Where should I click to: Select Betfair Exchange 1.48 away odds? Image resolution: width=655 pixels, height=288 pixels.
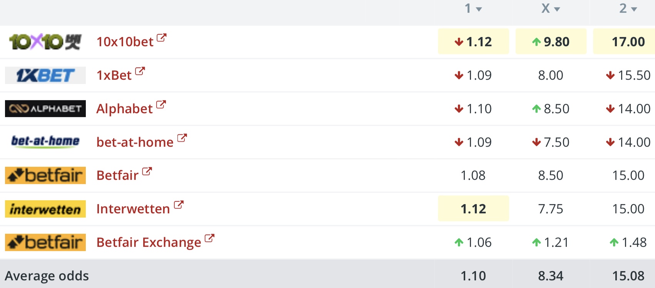tap(628, 242)
